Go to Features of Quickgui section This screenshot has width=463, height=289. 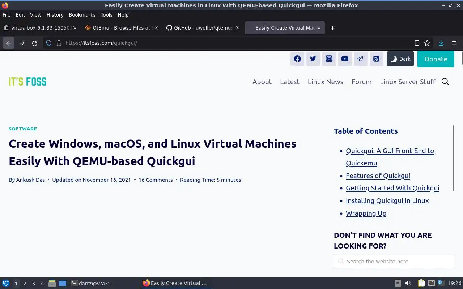(x=378, y=176)
